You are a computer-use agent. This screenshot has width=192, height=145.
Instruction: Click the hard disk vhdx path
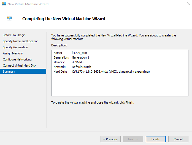point(110,72)
